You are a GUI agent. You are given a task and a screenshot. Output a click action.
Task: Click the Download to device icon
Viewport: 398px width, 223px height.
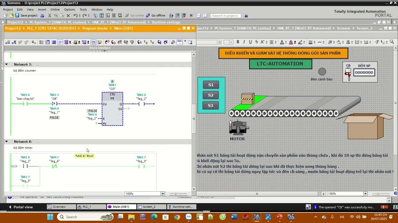click(101, 15)
